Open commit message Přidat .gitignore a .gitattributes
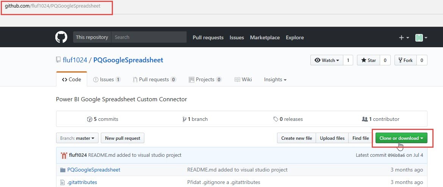Screen dimensions: 443x187 [224, 182]
